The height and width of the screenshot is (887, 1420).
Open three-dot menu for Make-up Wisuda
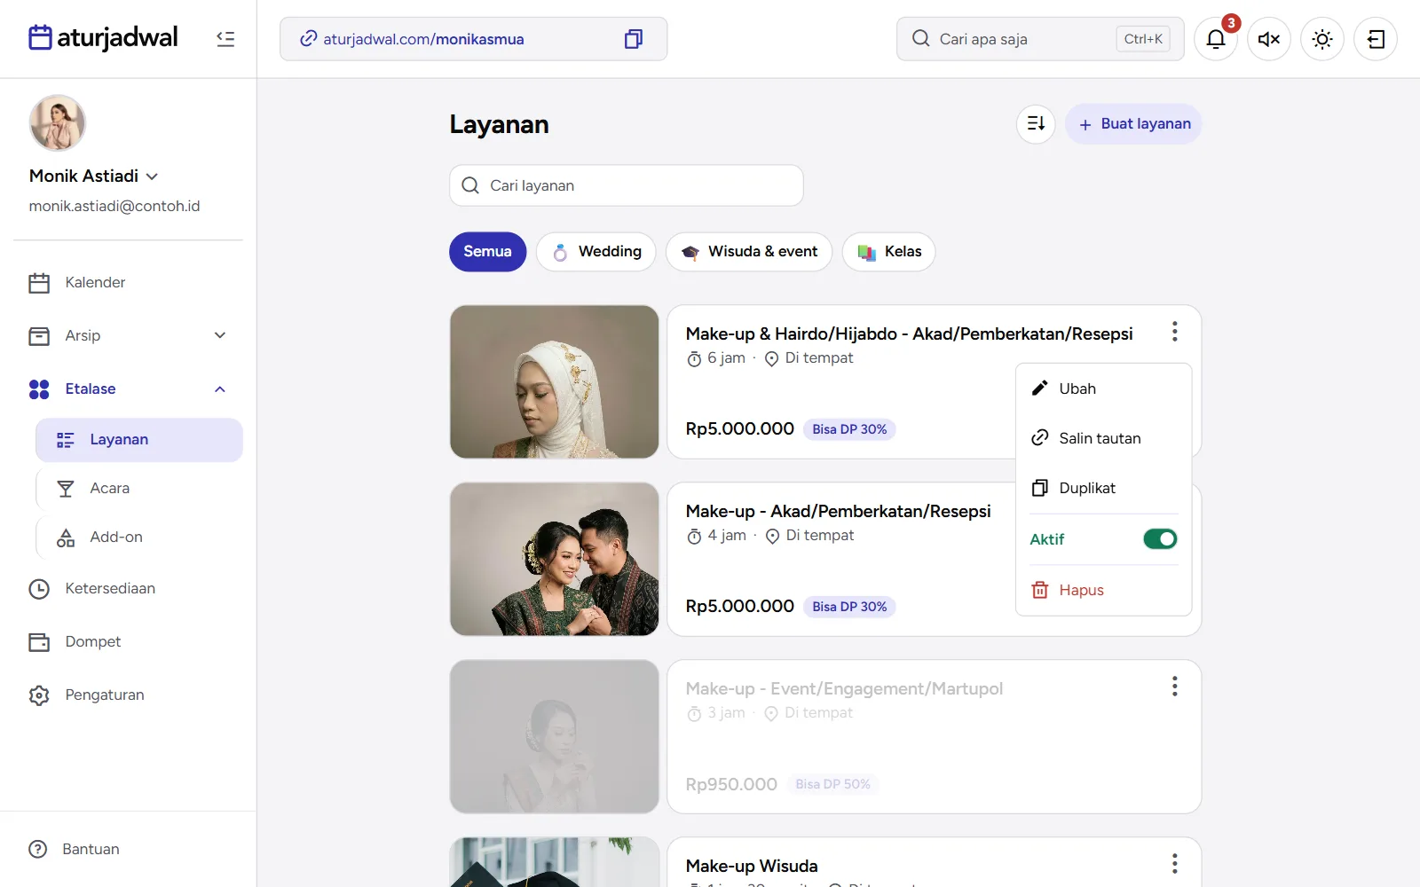point(1174,864)
